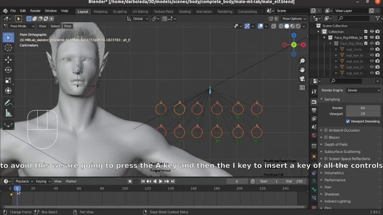Click the green Y axis gizmo
This screenshot has height=215, width=383.
pyautogui.click(x=294, y=45)
